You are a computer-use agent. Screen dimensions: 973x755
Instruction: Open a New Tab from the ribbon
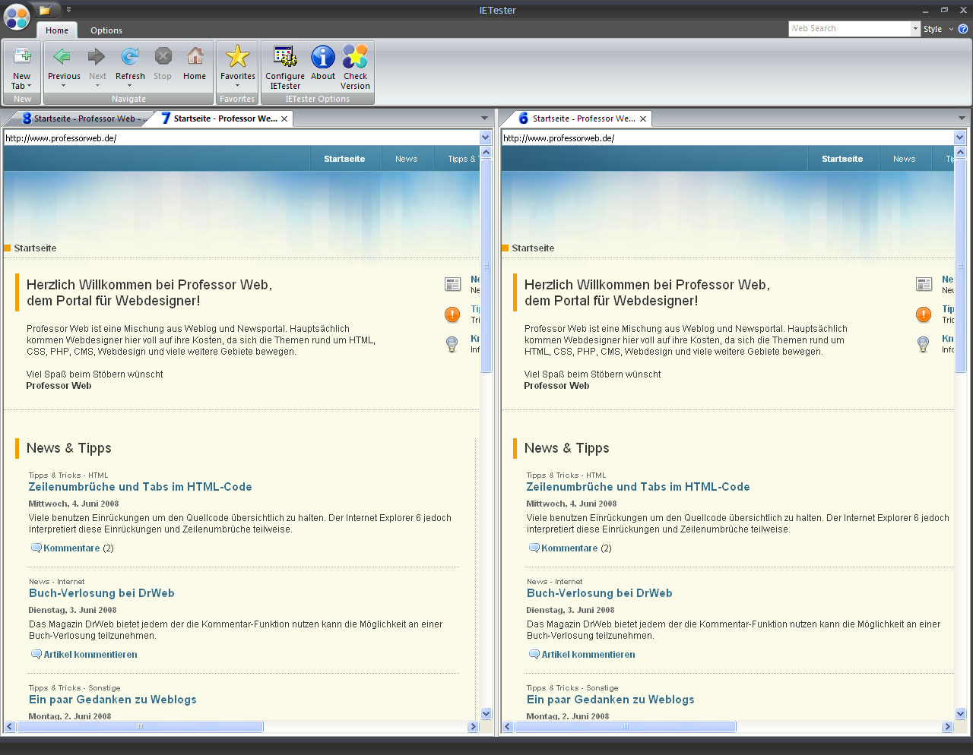point(22,67)
